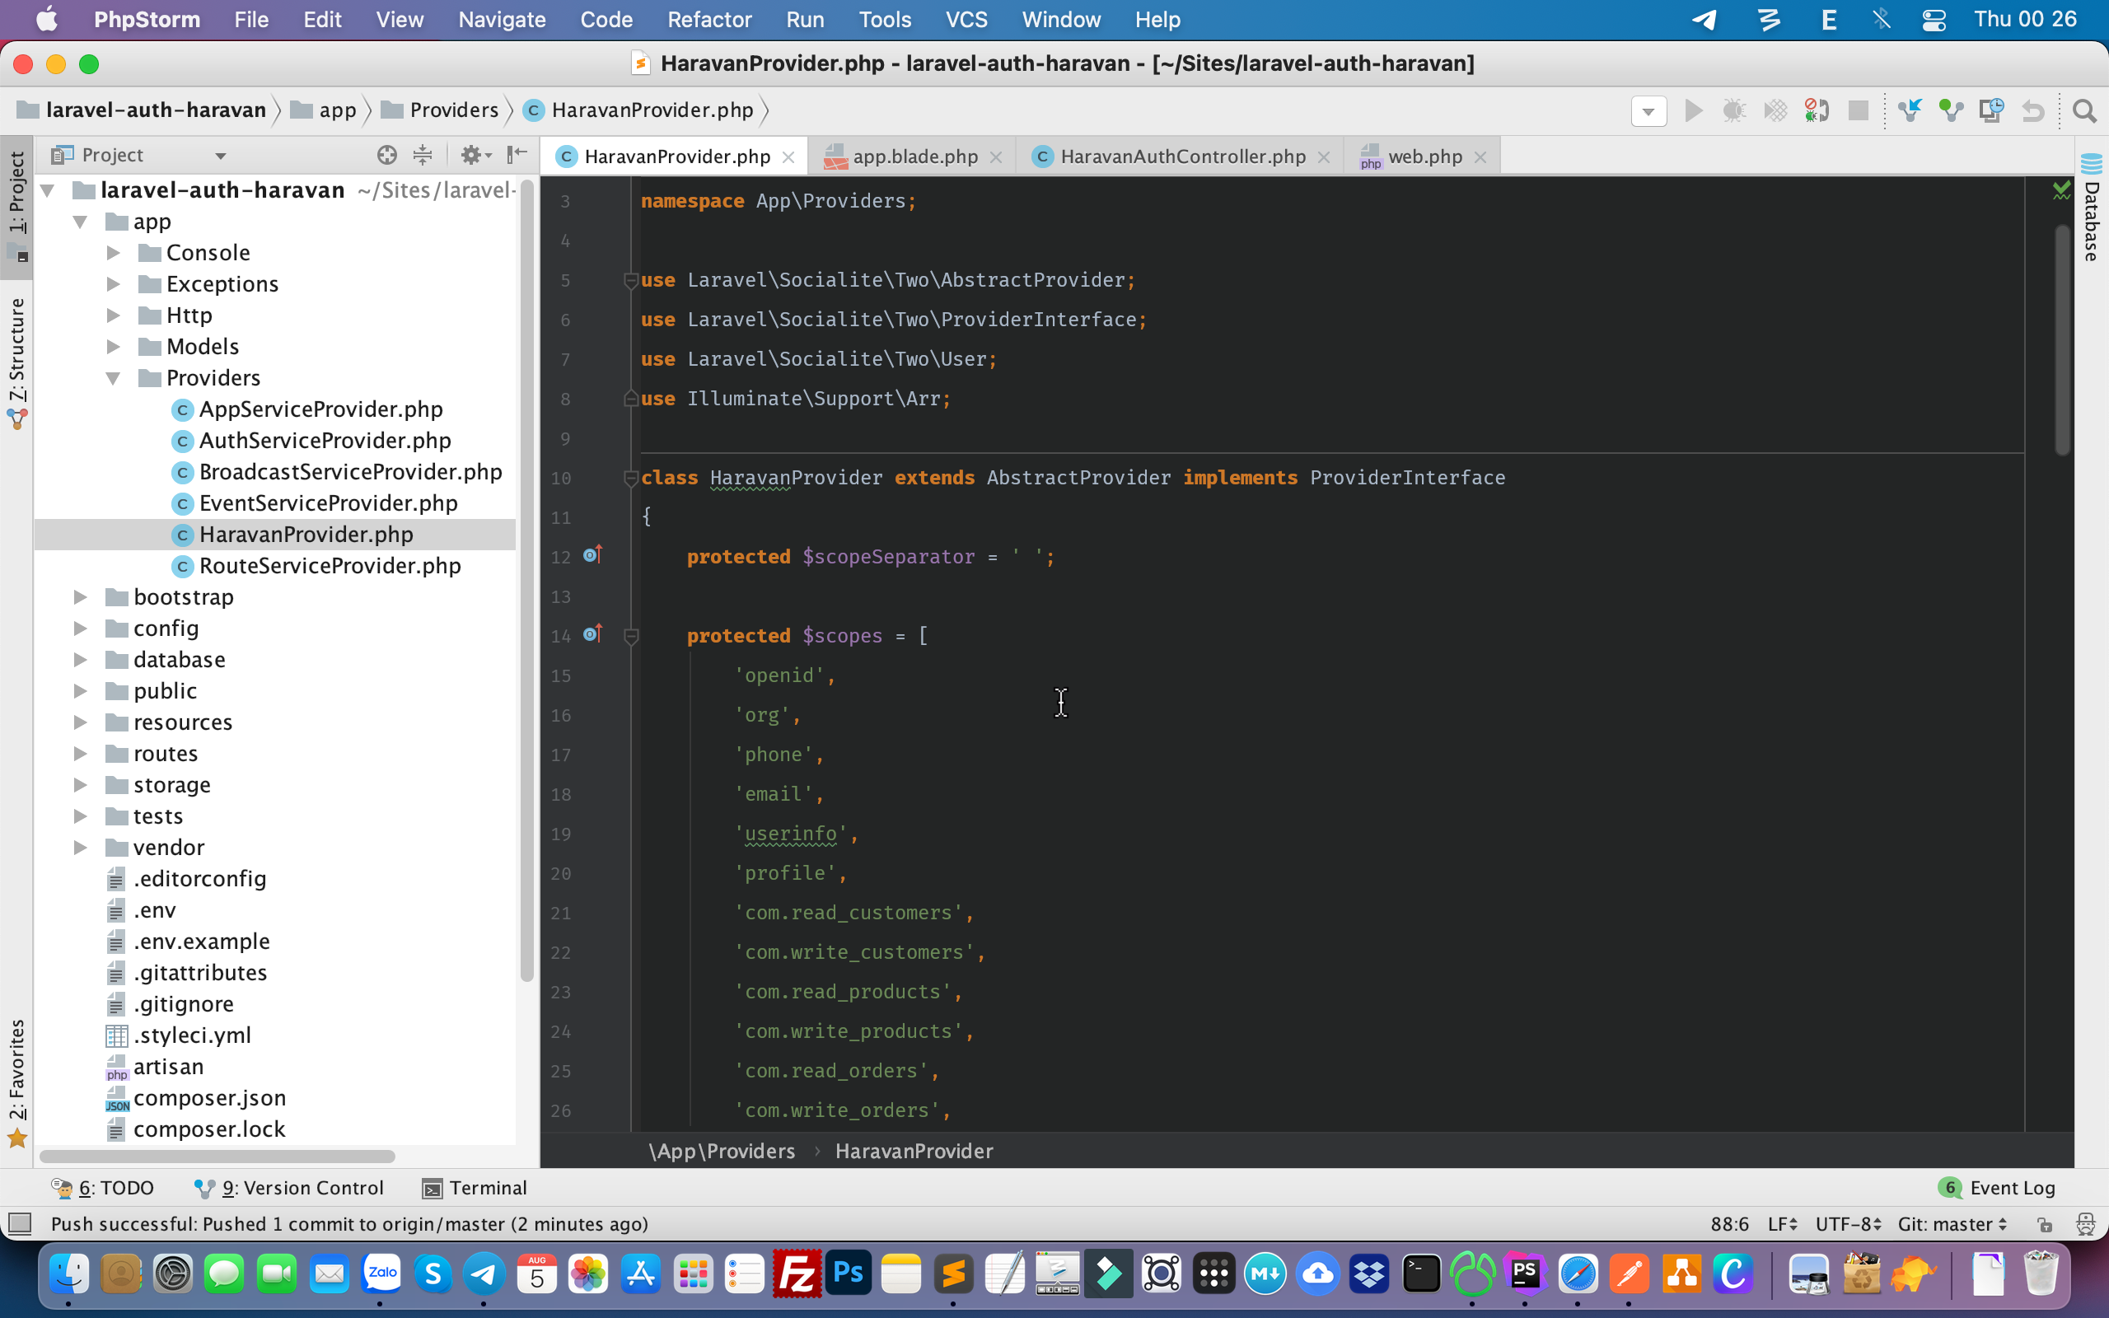Image resolution: width=2109 pixels, height=1318 pixels.
Task: Click the Revert undo arrow icon
Action: point(2033,110)
